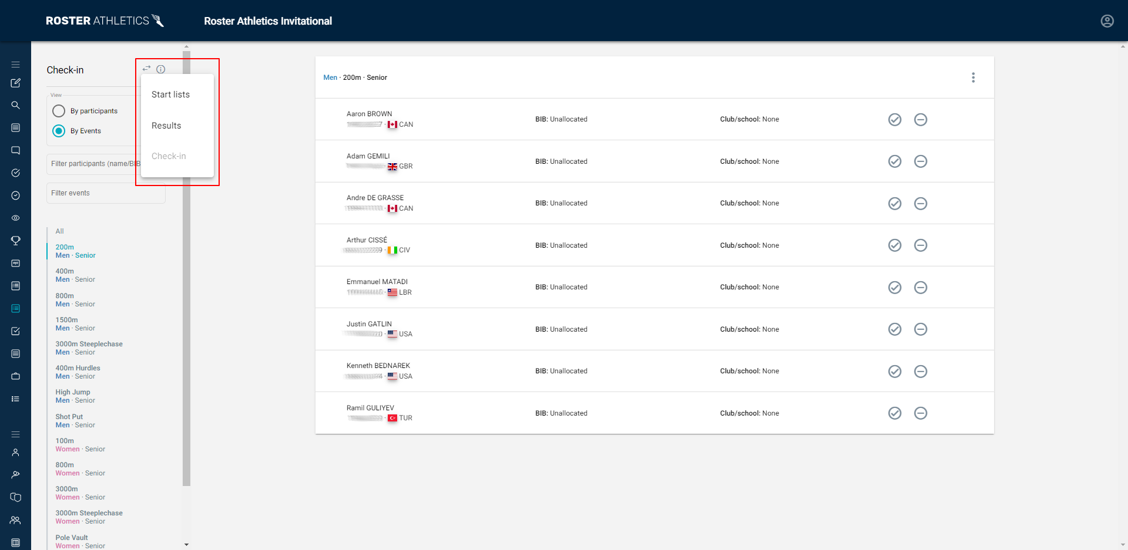The image size is (1128, 550).
Task: Select 3000m Steeplechase Women Senior event
Action: (x=89, y=517)
